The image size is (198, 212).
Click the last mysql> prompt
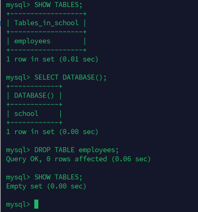tap(18, 204)
